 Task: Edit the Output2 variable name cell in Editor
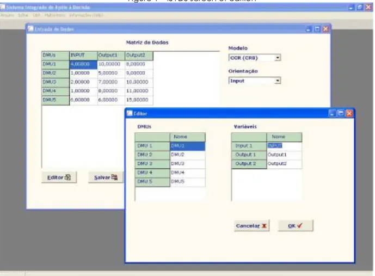[x=284, y=164]
